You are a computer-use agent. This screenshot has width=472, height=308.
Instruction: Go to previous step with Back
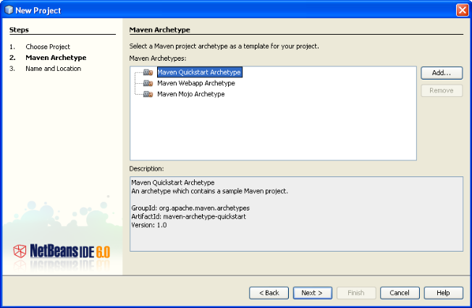(x=269, y=293)
